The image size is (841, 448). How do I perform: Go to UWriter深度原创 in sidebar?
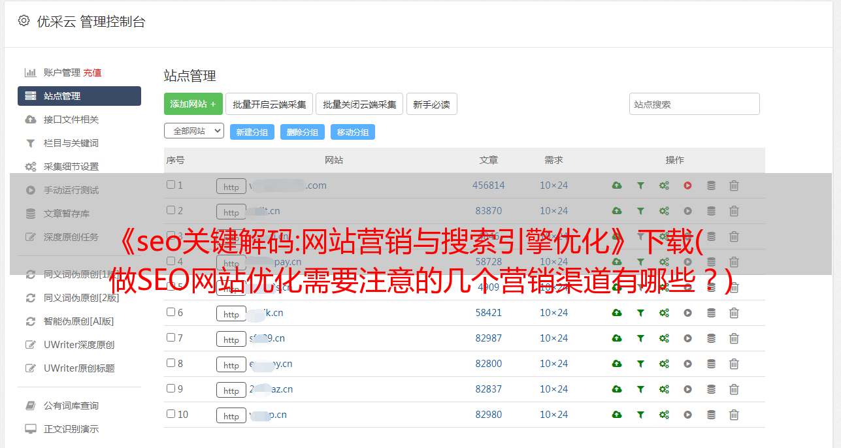(79, 345)
